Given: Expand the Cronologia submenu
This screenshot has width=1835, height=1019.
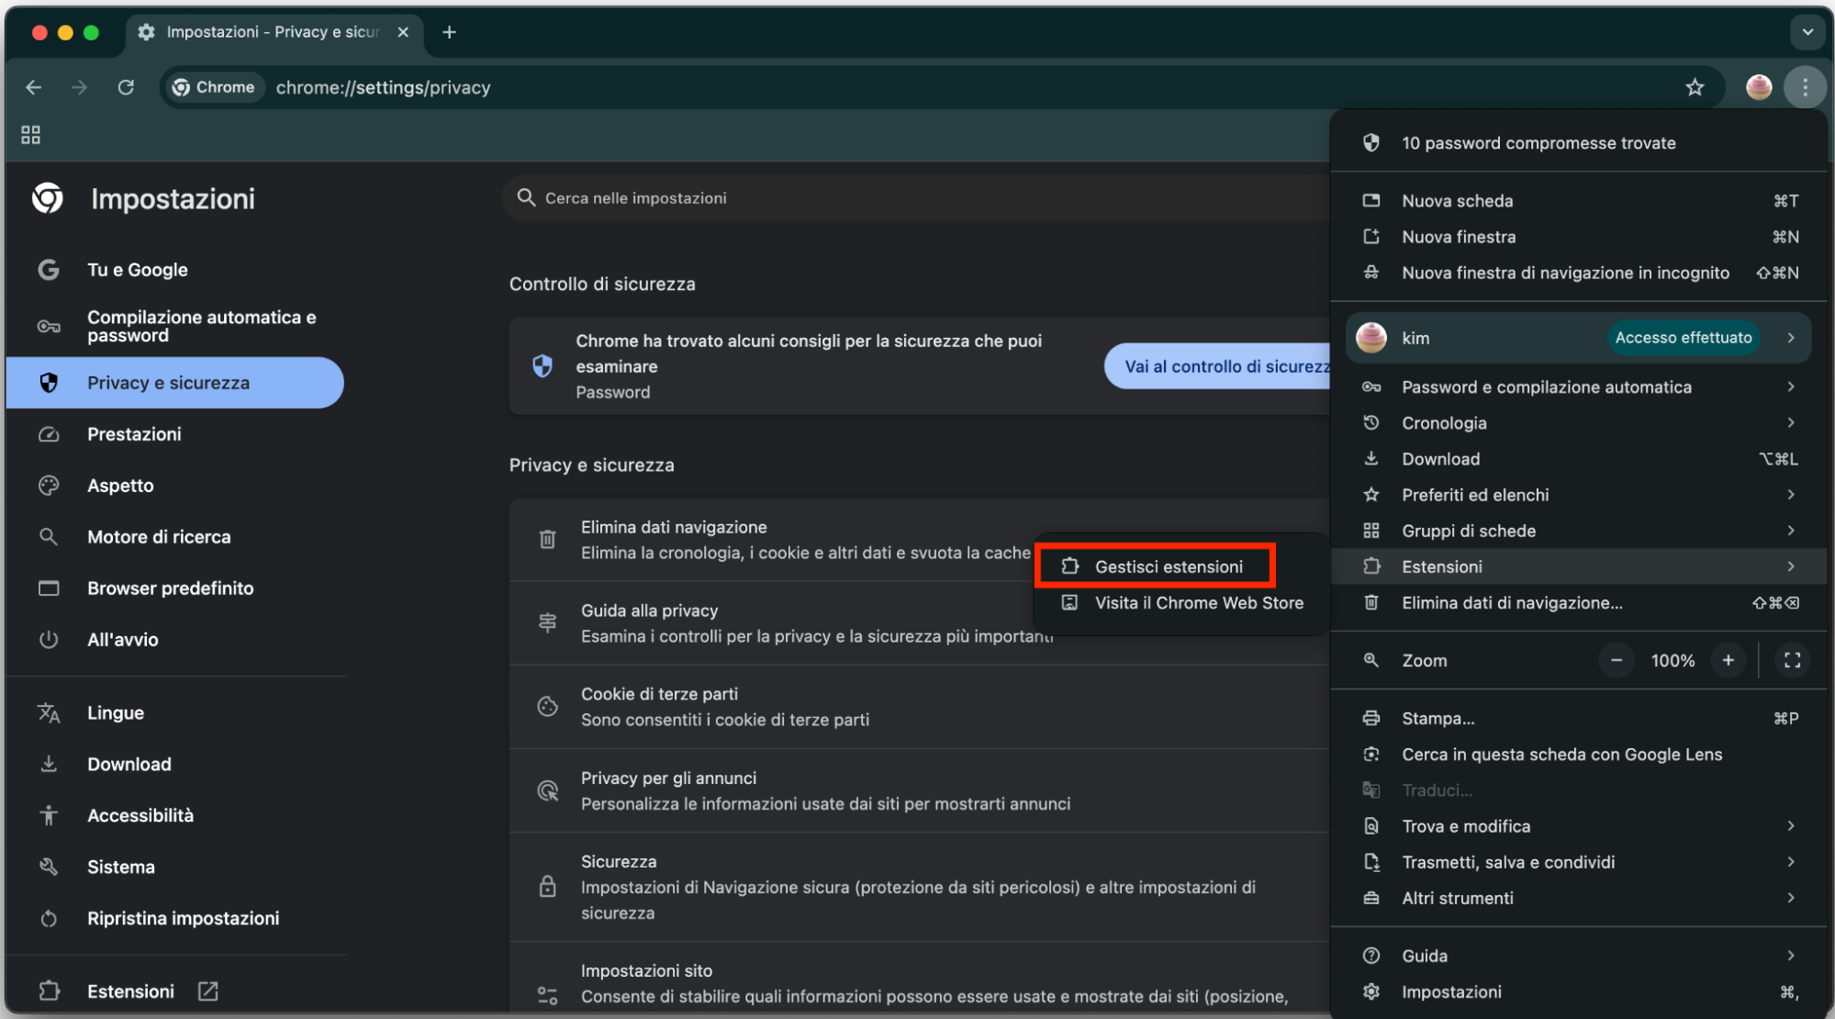Looking at the screenshot, I should coord(1578,423).
